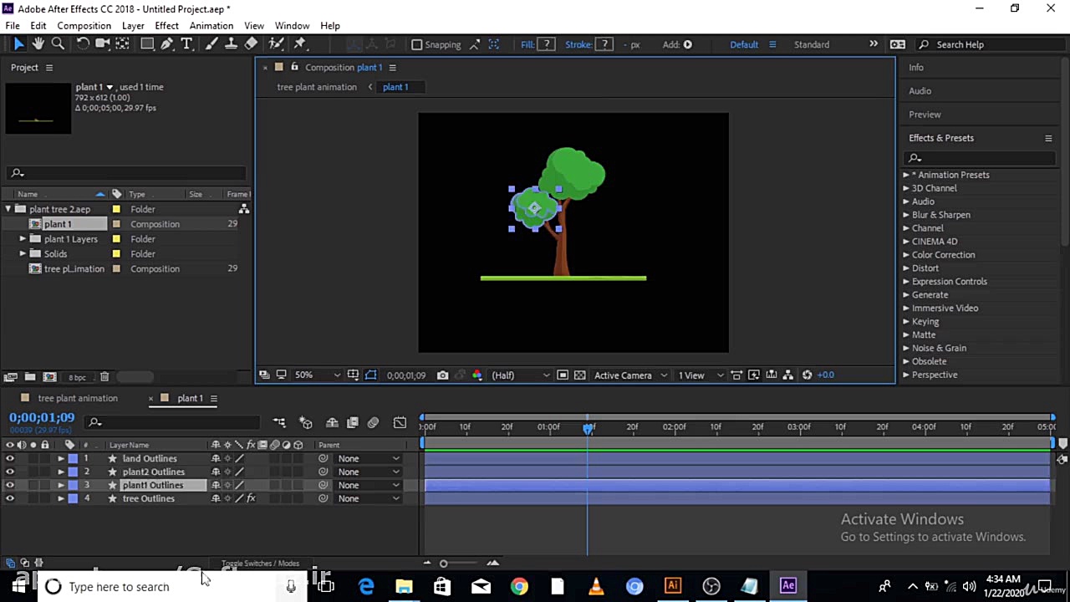Select the Pen tool
This screenshot has height=602, width=1070.
(x=167, y=44)
